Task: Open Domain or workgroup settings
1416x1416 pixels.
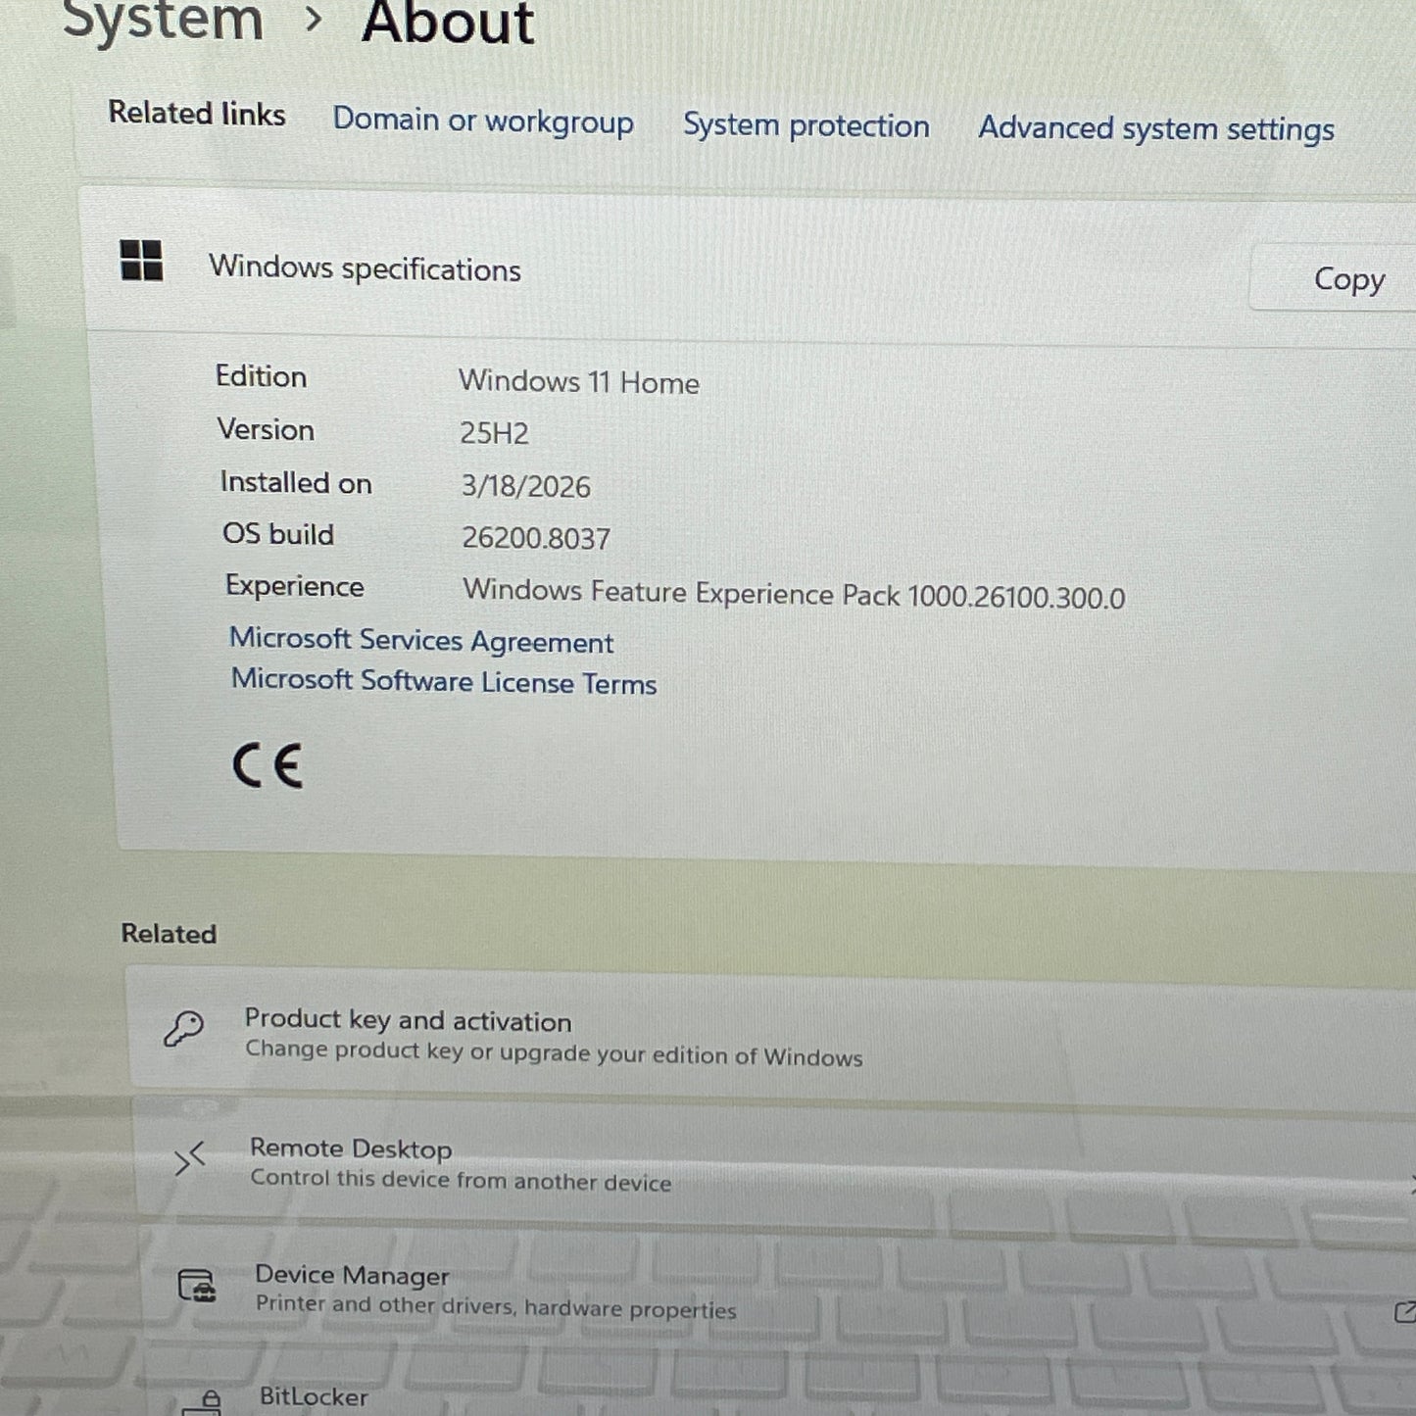Action: tap(483, 122)
